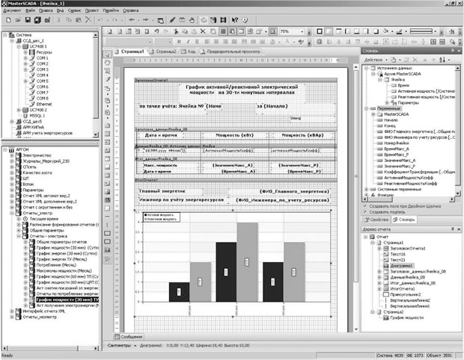
Task: Collapse the Система tree node
Action: point(5,35)
